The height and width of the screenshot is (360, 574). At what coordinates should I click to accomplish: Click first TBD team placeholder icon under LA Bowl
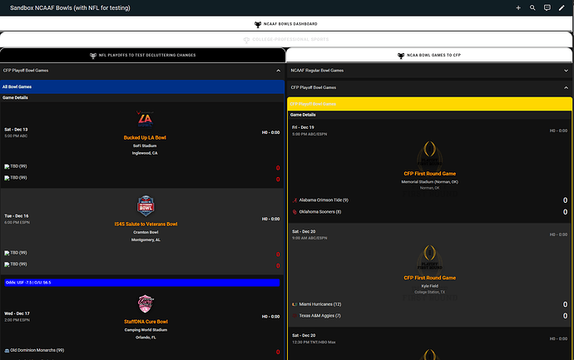pos(7,166)
